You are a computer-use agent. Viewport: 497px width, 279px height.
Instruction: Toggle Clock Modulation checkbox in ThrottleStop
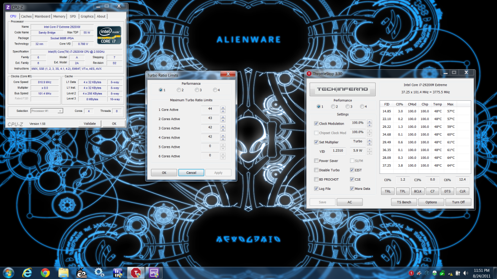316,124
